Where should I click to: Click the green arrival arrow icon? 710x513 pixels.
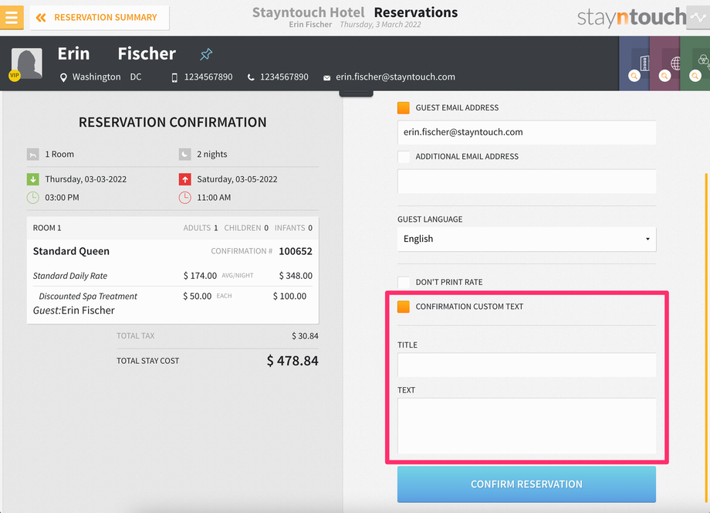click(32, 179)
